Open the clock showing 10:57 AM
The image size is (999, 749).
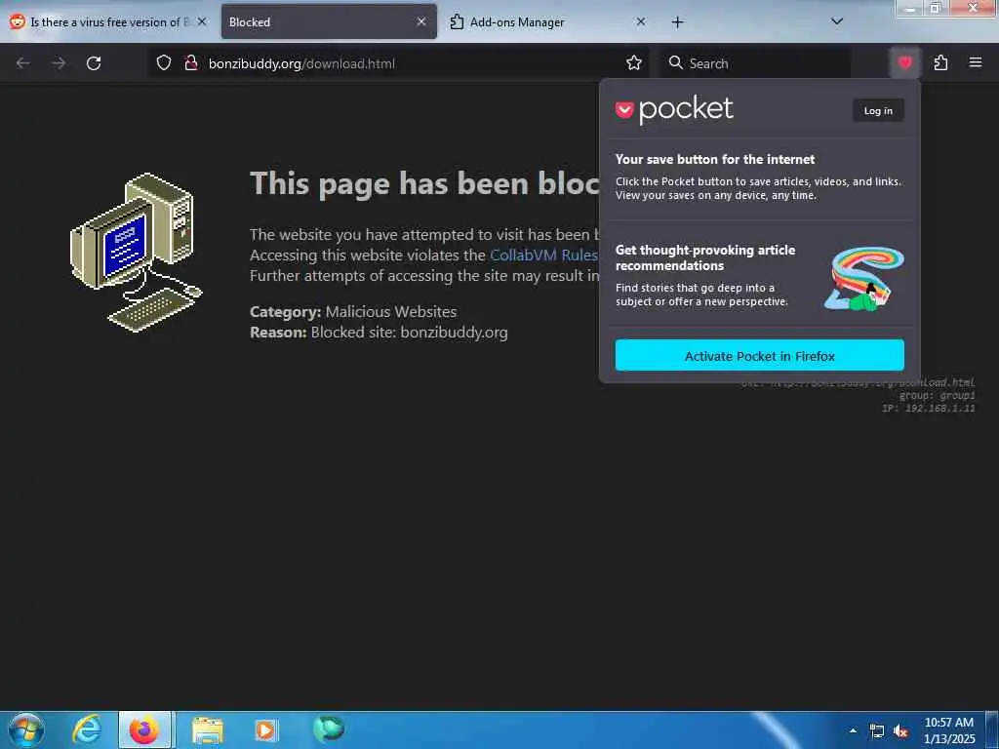click(949, 730)
